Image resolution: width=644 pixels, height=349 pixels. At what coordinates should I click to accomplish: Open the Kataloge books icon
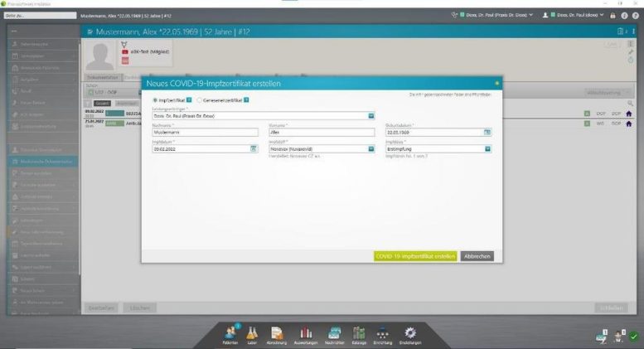(359, 330)
